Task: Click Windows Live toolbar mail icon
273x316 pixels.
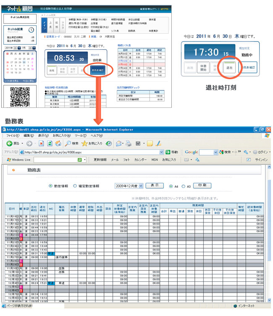Action: 186,160
